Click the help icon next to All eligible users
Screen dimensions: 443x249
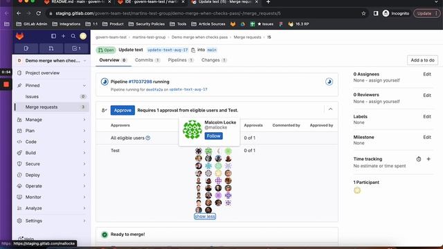(147, 138)
